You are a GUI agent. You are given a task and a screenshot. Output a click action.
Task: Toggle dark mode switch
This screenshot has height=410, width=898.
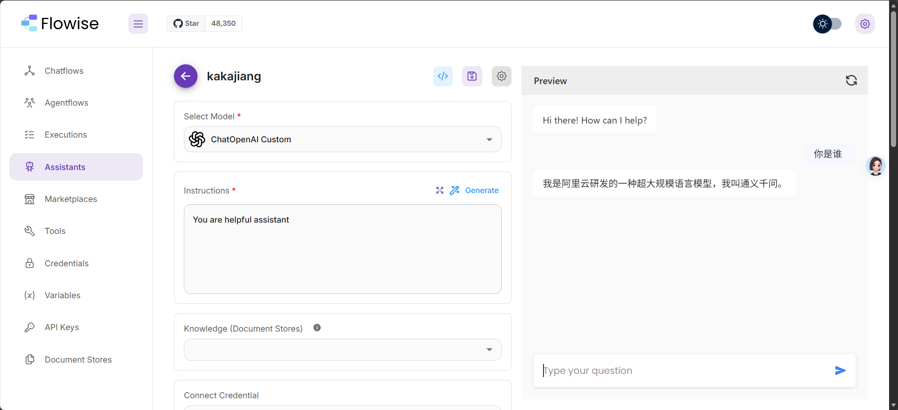[827, 24]
